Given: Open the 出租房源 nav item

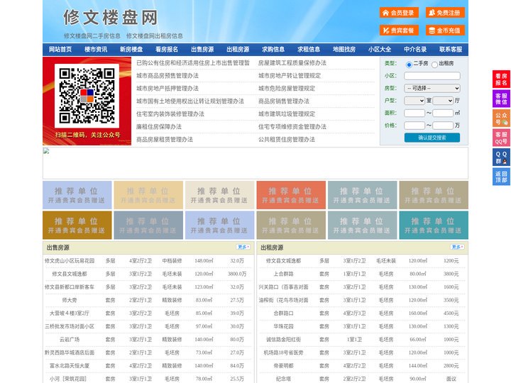Looking at the screenshot, I should point(238,50).
